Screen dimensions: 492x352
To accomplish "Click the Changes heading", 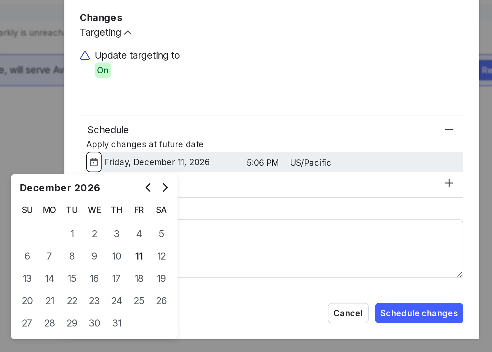I will click(x=101, y=18).
